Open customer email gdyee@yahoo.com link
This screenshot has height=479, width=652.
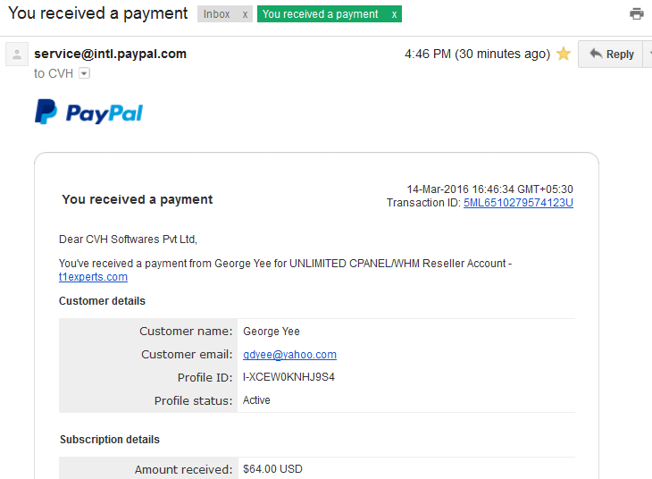coord(289,355)
